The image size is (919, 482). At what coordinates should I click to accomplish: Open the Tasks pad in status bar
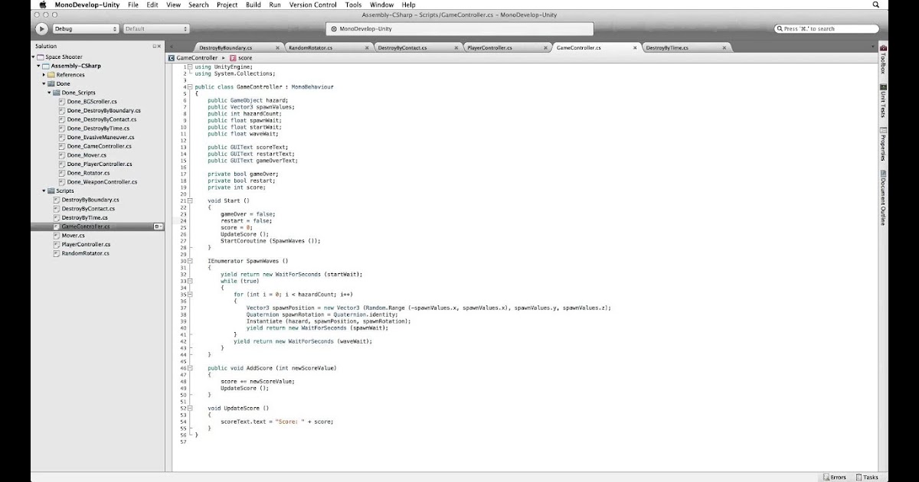866,477
